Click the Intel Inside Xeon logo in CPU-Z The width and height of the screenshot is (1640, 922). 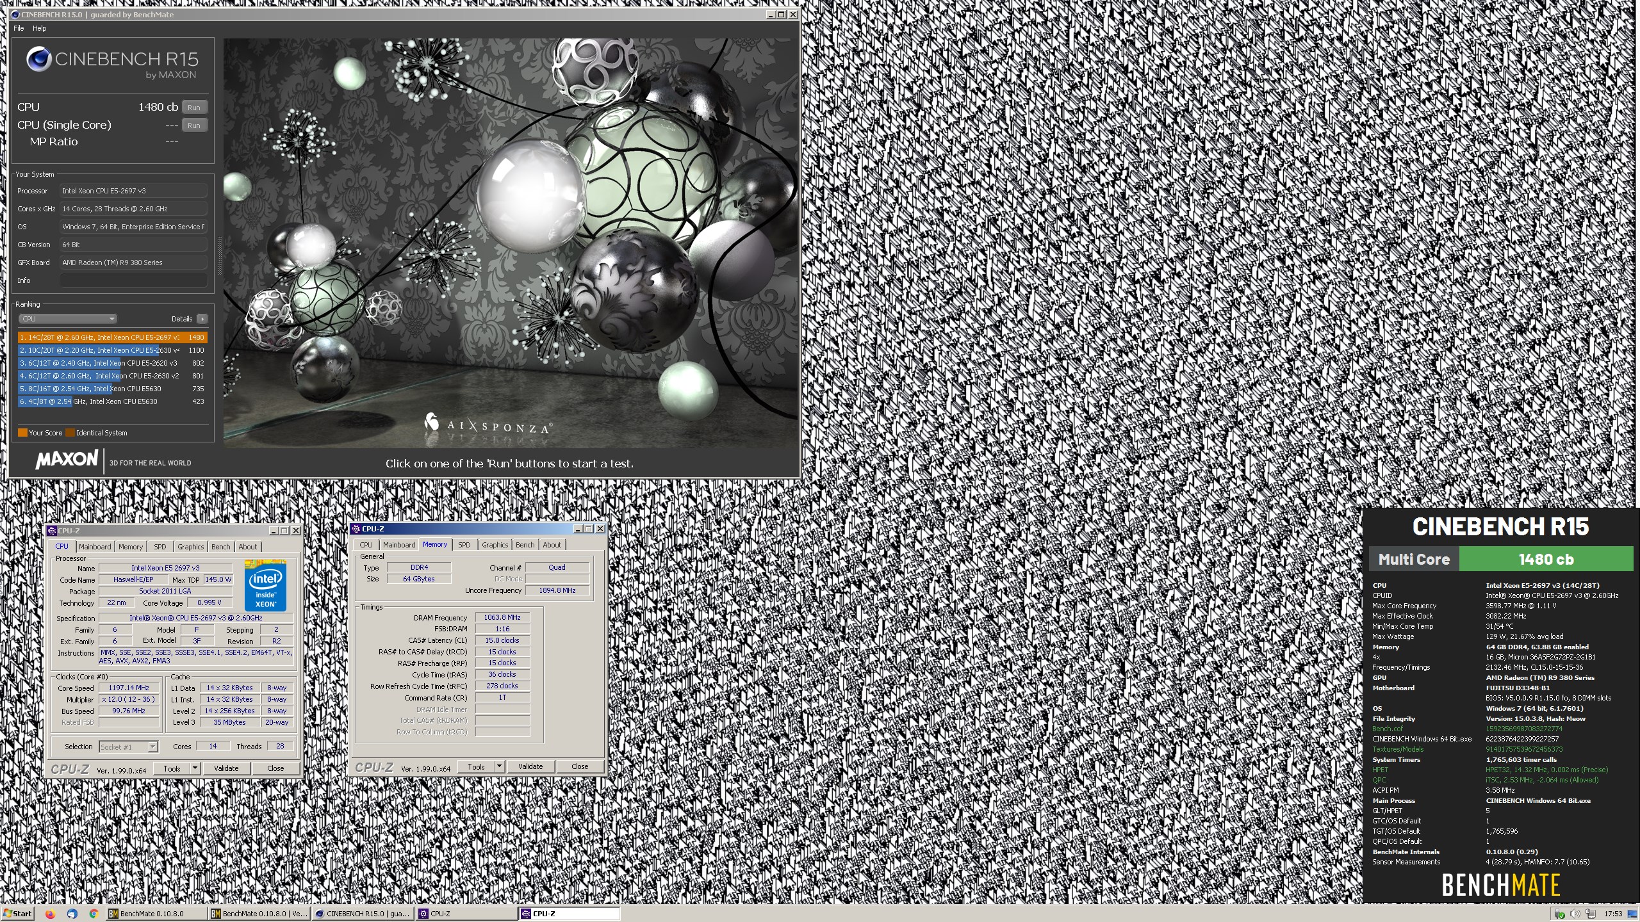pos(265,585)
